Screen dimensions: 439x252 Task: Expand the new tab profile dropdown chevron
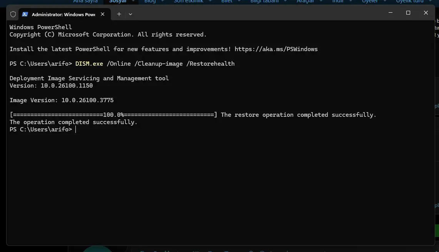130,14
